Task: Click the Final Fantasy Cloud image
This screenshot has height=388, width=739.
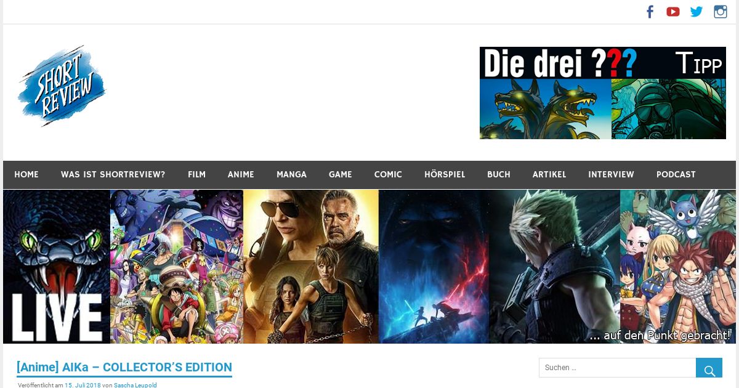Action: (x=555, y=267)
